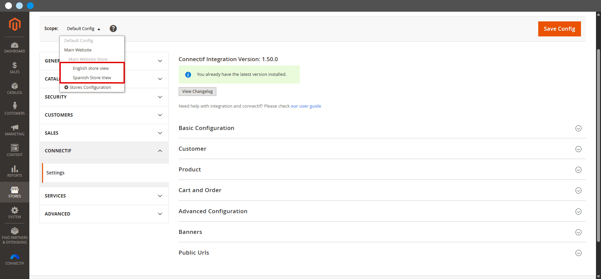Screen dimensions: 601x279
Task: Select the Settings item under Connectif
Action: tap(105, 173)
